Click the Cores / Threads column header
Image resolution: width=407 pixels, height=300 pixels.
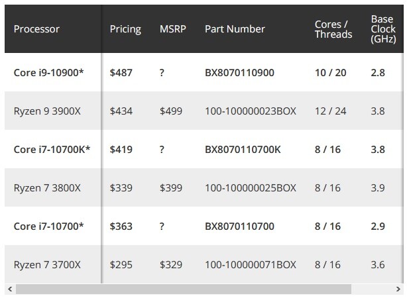click(x=333, y=29)
